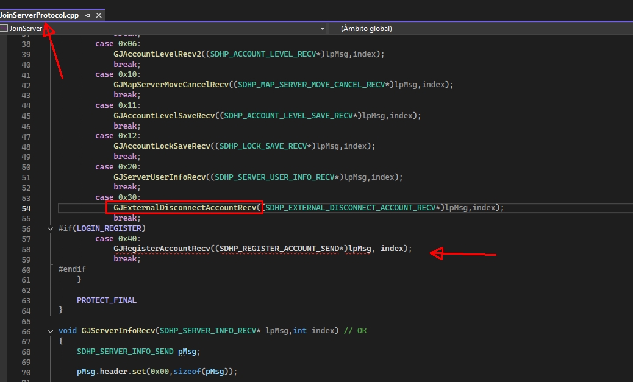Click line number 54 in the gutter
The image size is (633, 382).
tap(26, 208)
